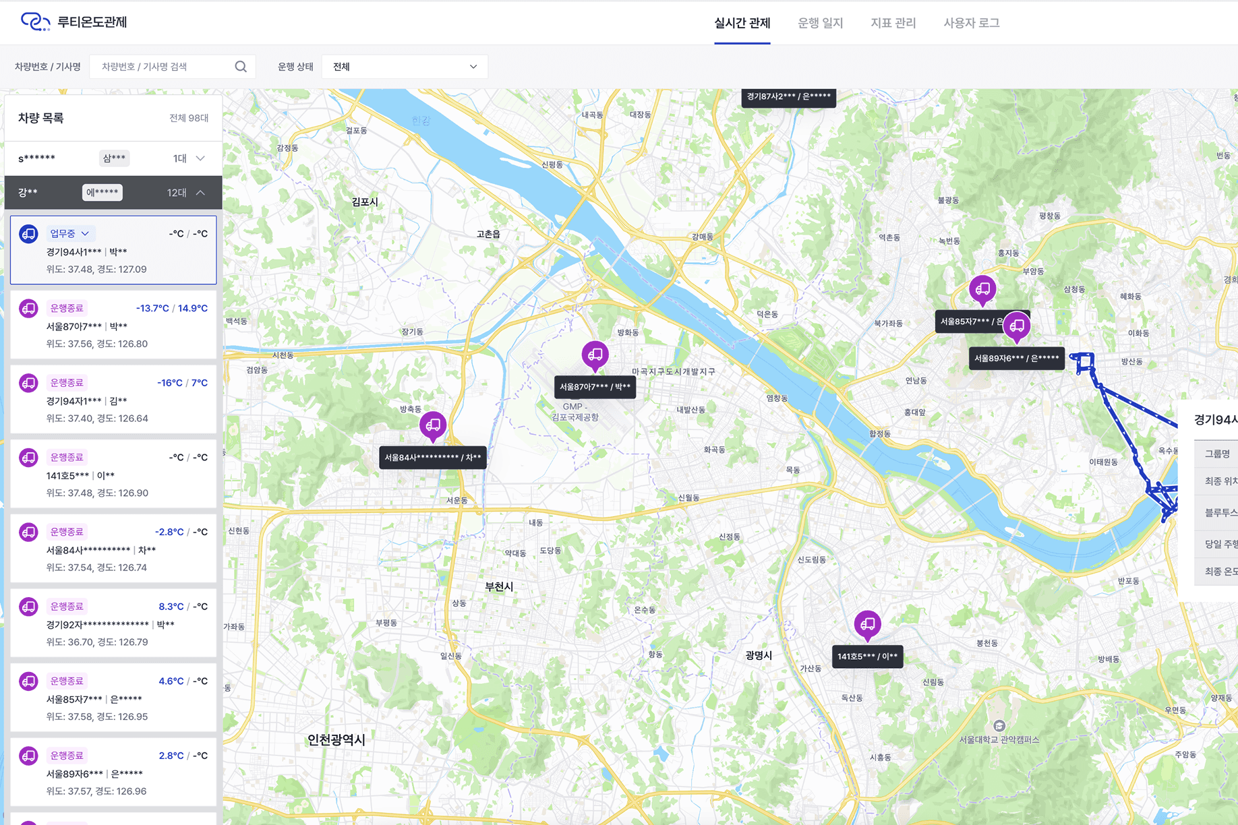This screenshot has height=825, width=1238.
Task: Click the 서울84사 / 차** map label
Action: tap(433, 458)
